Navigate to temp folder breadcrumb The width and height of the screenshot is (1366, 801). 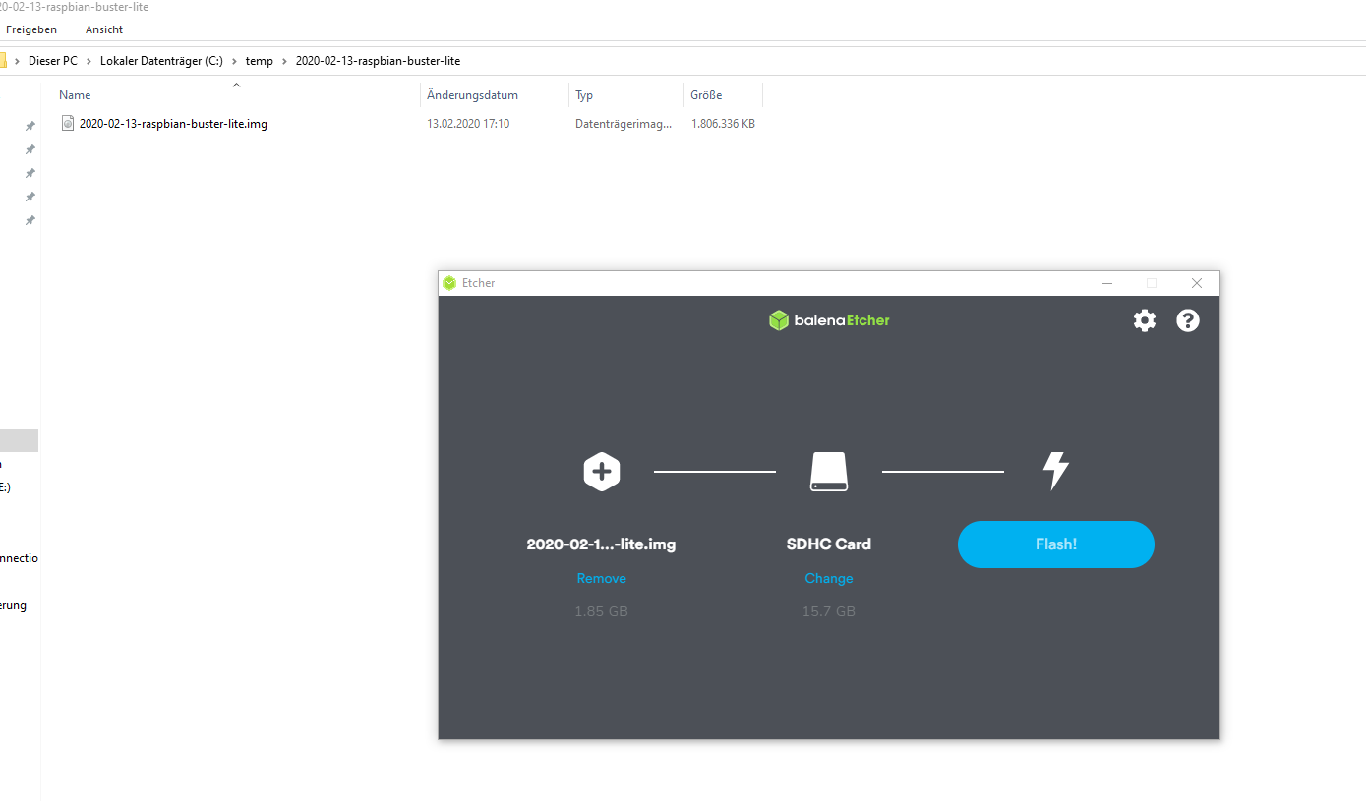coord(260,61)
